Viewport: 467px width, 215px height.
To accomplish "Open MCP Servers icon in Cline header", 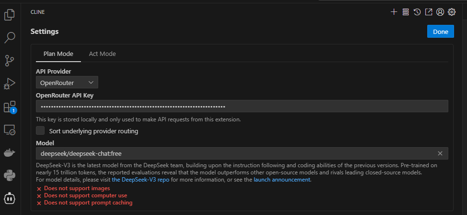I will tap(405, 12).
